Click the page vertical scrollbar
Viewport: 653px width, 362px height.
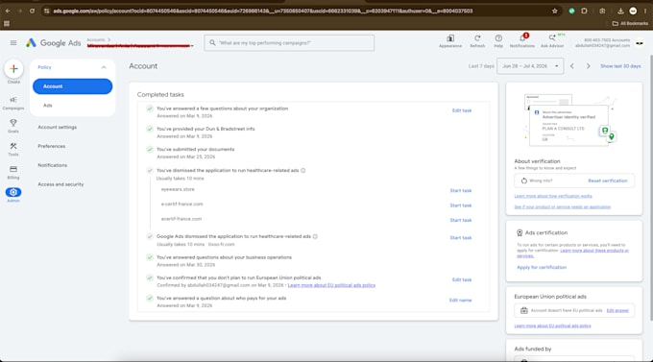click(650, 187)
